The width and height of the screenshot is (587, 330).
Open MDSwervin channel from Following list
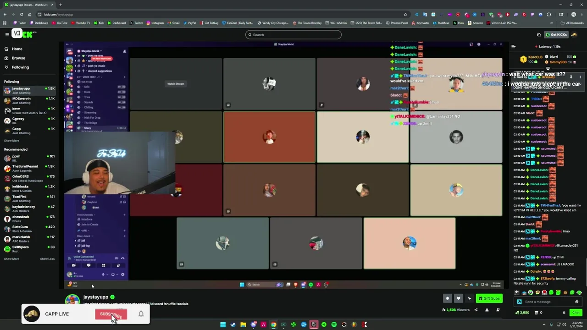click(x=29, y=101)
